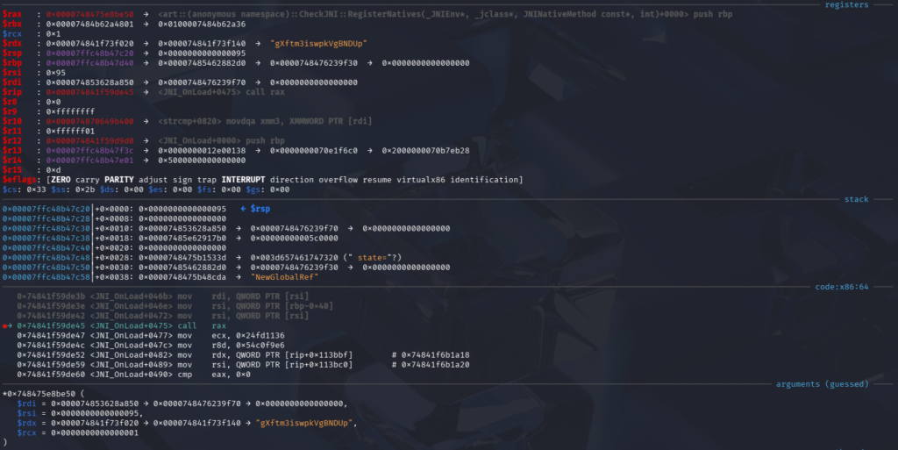Click the ' state=' string in stack
Viewport: 898px width, 450px height.
[x=372, y=258]
